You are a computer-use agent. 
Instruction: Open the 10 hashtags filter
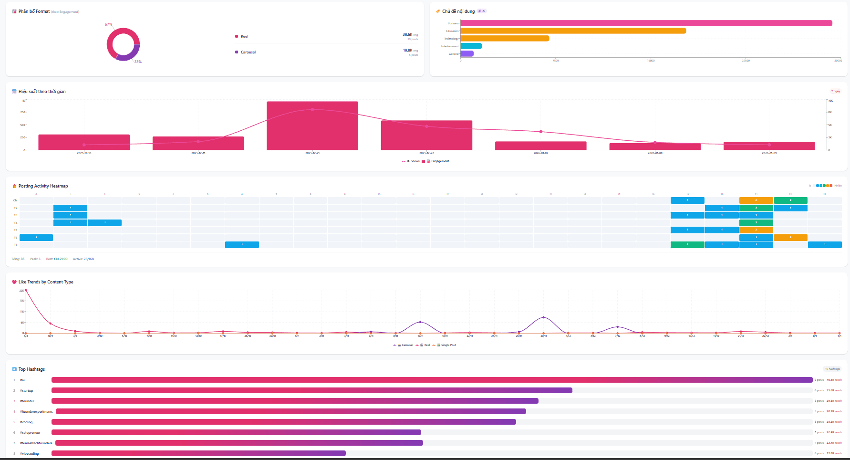tap(832, 368)
